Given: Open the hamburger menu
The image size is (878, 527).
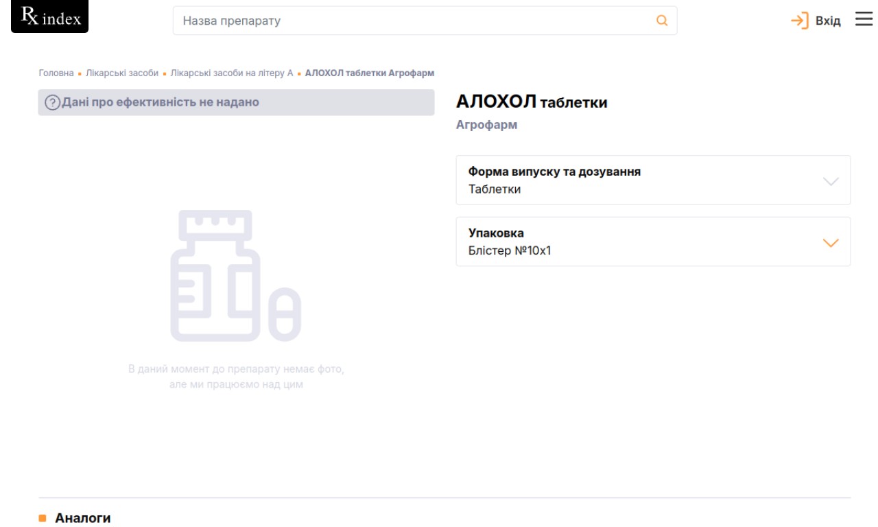Looking at the screenshot, I should tap(863, 20).
